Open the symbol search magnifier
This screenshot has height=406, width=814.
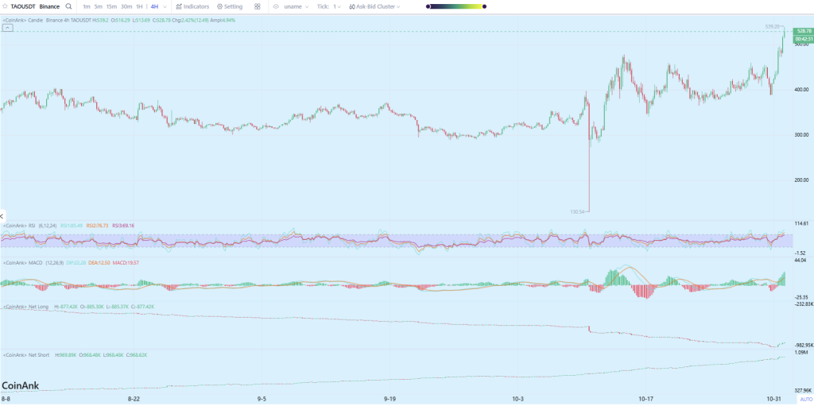coord(69,6)
